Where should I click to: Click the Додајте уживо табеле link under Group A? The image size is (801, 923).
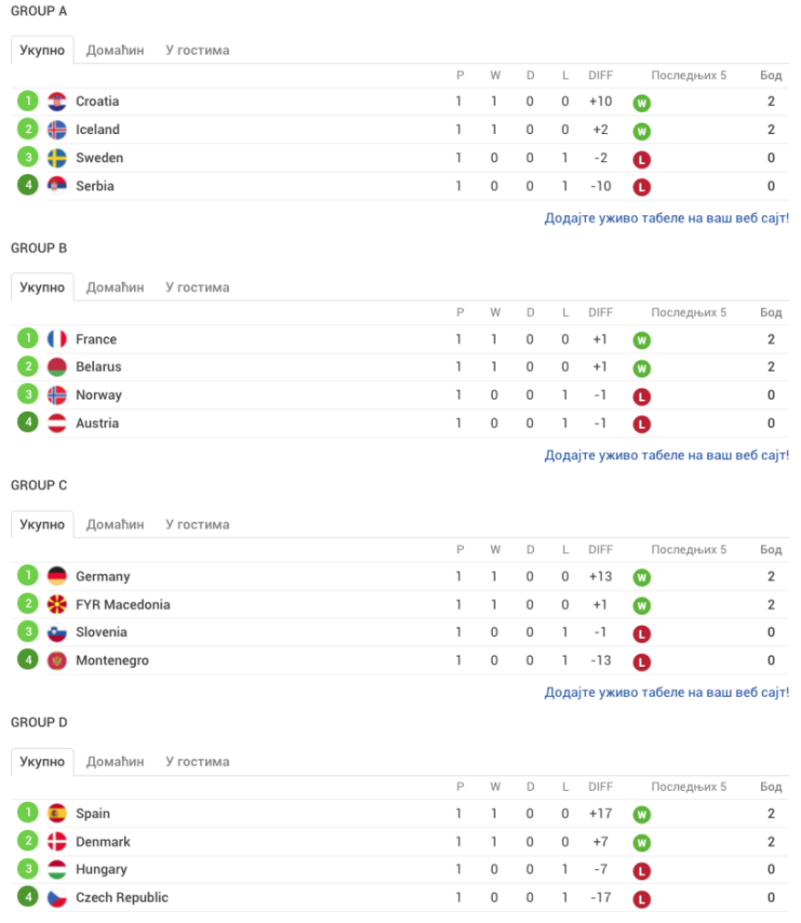[x=666, y=218]
